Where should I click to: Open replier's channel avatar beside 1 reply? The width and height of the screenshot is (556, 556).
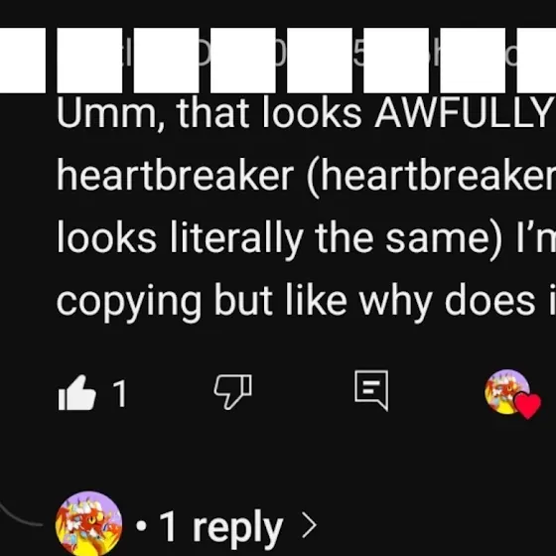click(x=89, y=523)
